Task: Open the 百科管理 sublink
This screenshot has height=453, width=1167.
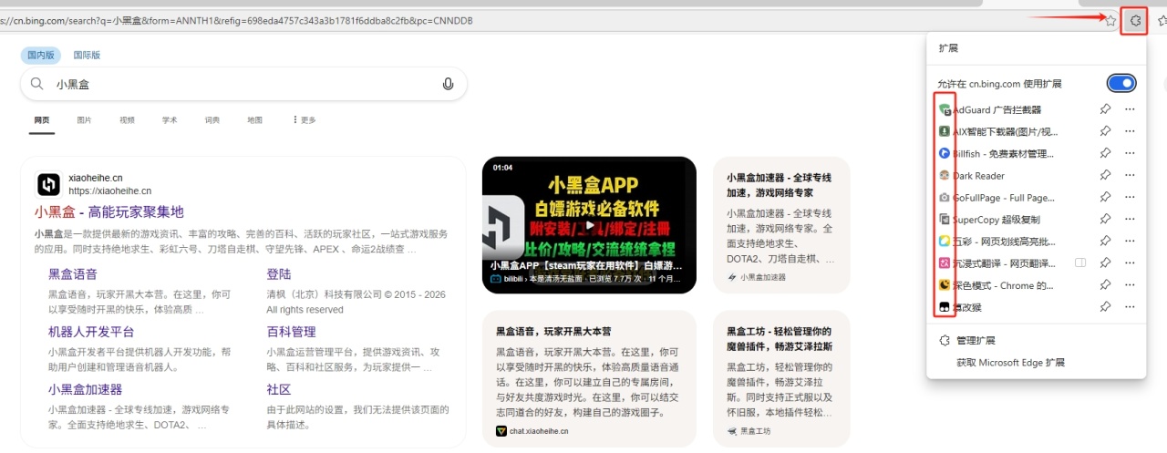Action: (291, 331)
